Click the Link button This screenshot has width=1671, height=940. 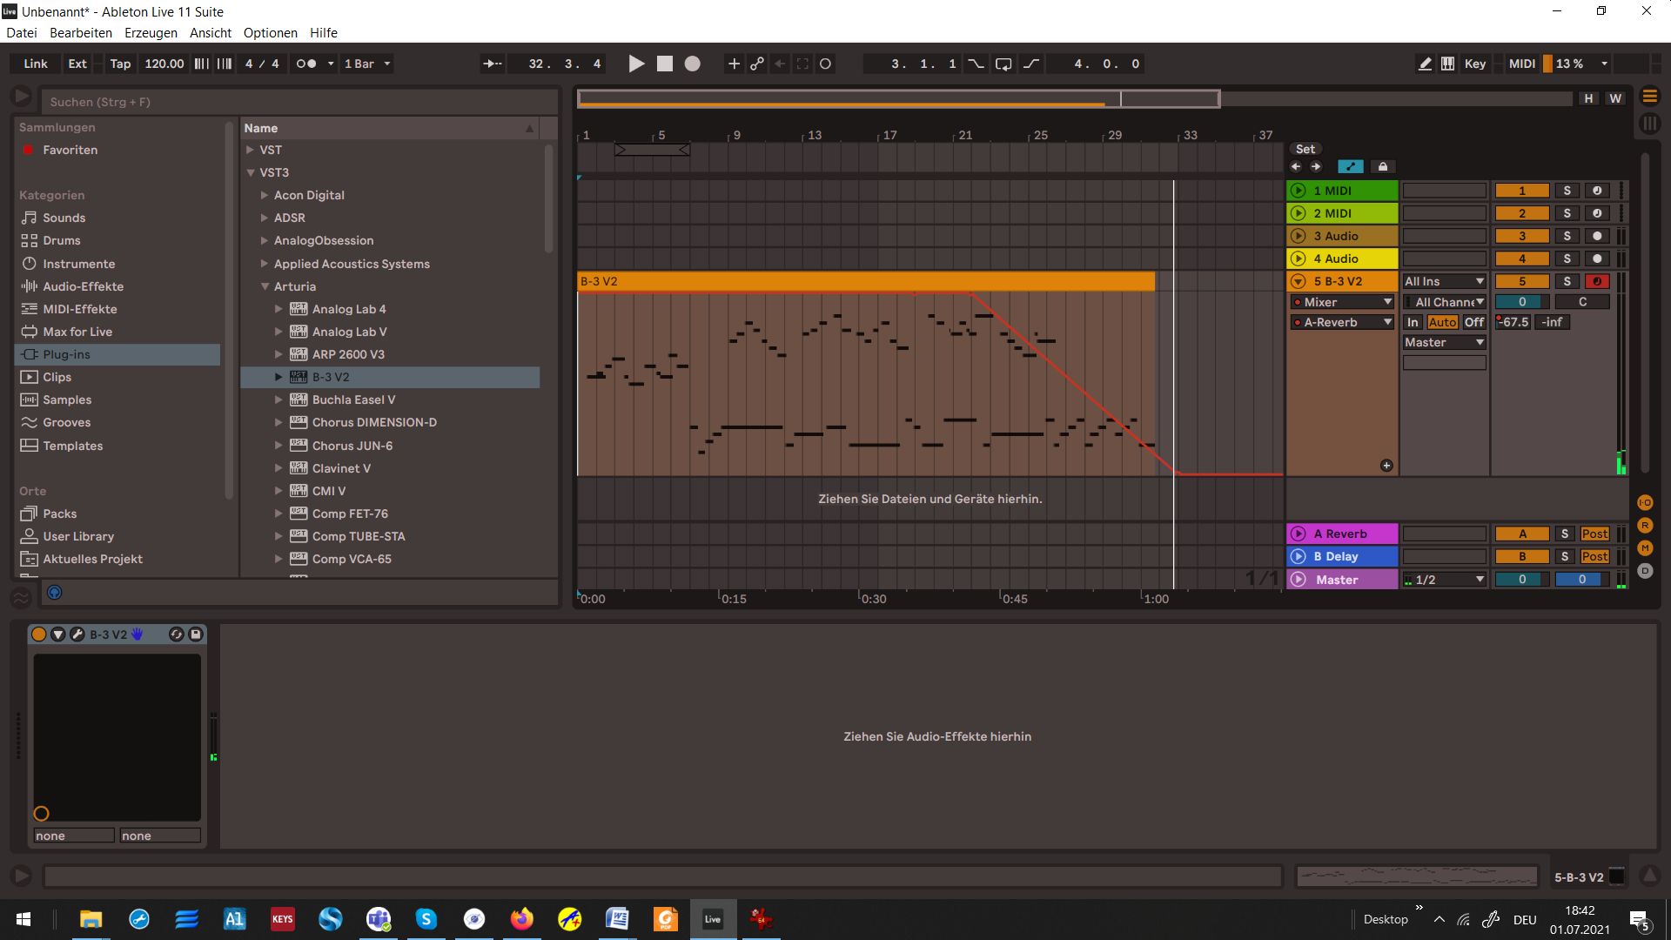[x=36, y=64]
